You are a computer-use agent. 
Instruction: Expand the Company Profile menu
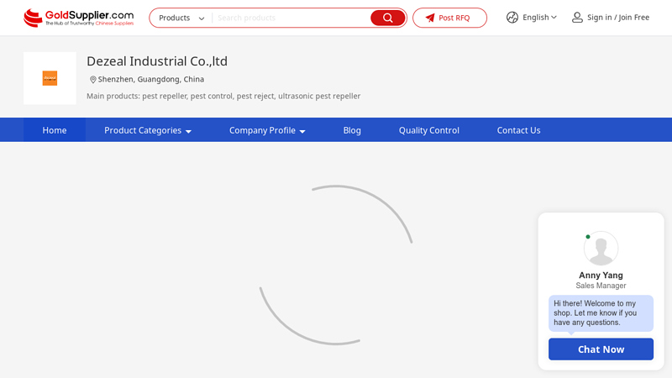click(267, 130)
